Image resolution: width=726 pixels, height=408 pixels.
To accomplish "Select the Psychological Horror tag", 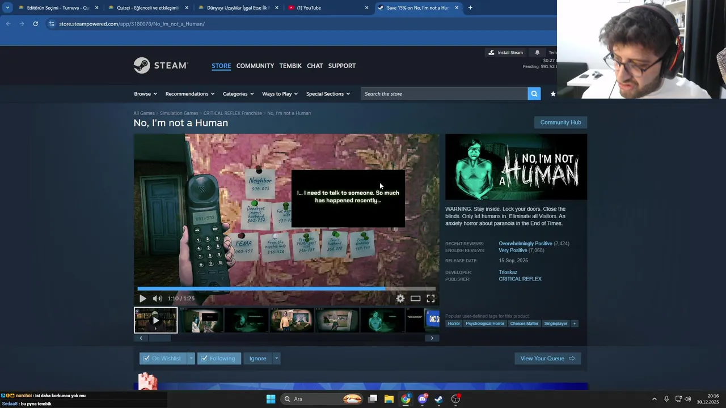I will coord(485,324).
